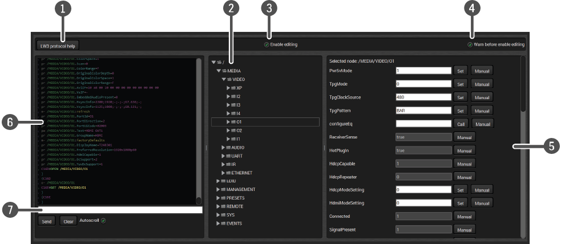
Task: Collapse the MEDIA node triangle
Action: (219, 71)
